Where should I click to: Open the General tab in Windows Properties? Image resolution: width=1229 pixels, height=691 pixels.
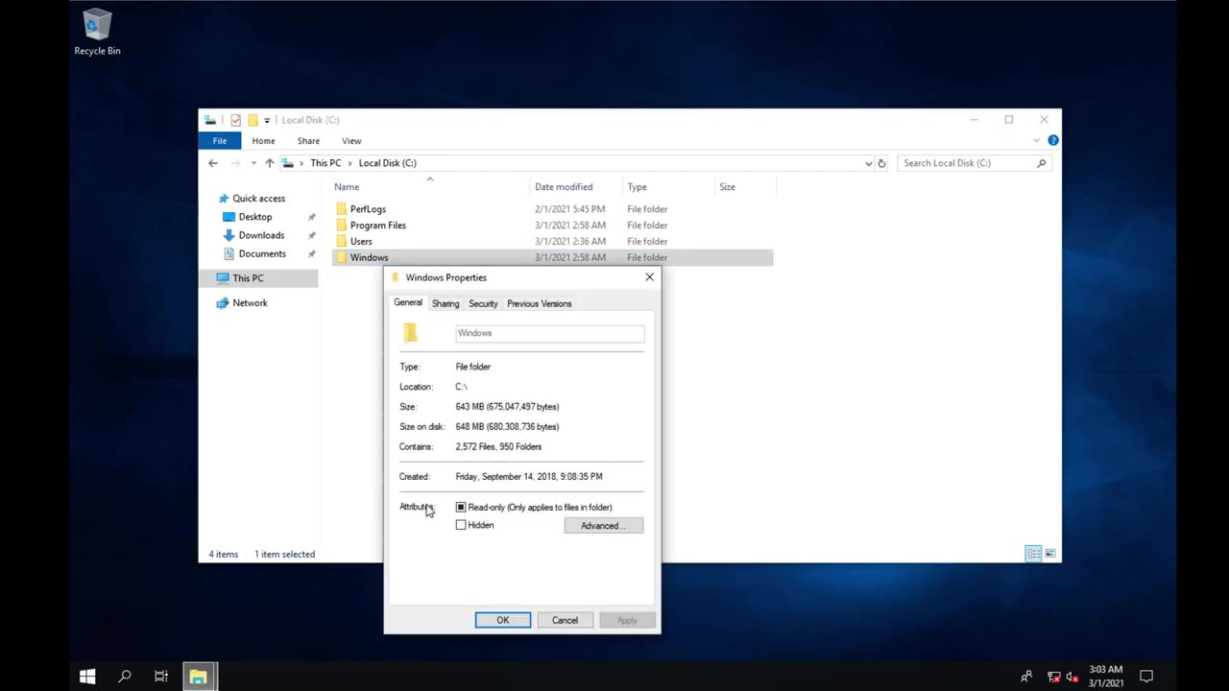coord(408,302)
